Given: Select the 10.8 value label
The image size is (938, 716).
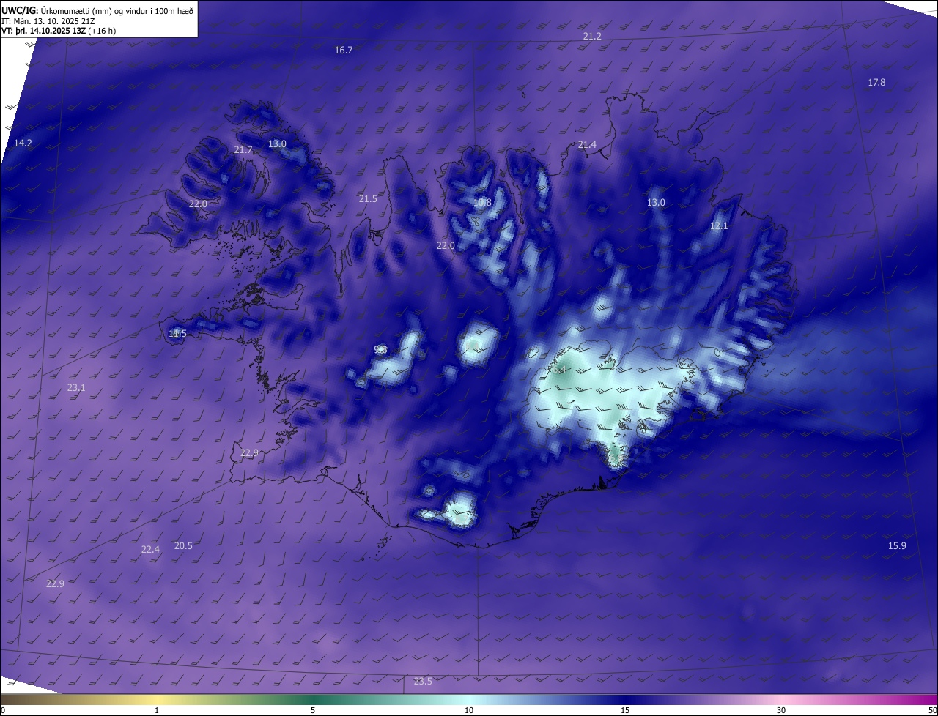Looking at the screenshot, I should point(482,203).
